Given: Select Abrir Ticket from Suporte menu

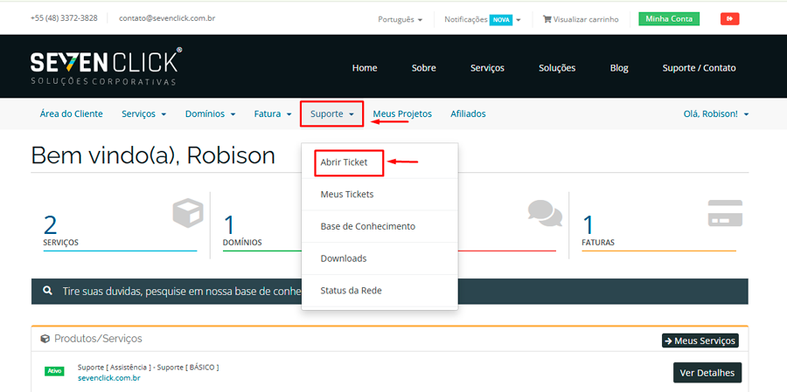Looking at the screenshot, I should [345, 162].
